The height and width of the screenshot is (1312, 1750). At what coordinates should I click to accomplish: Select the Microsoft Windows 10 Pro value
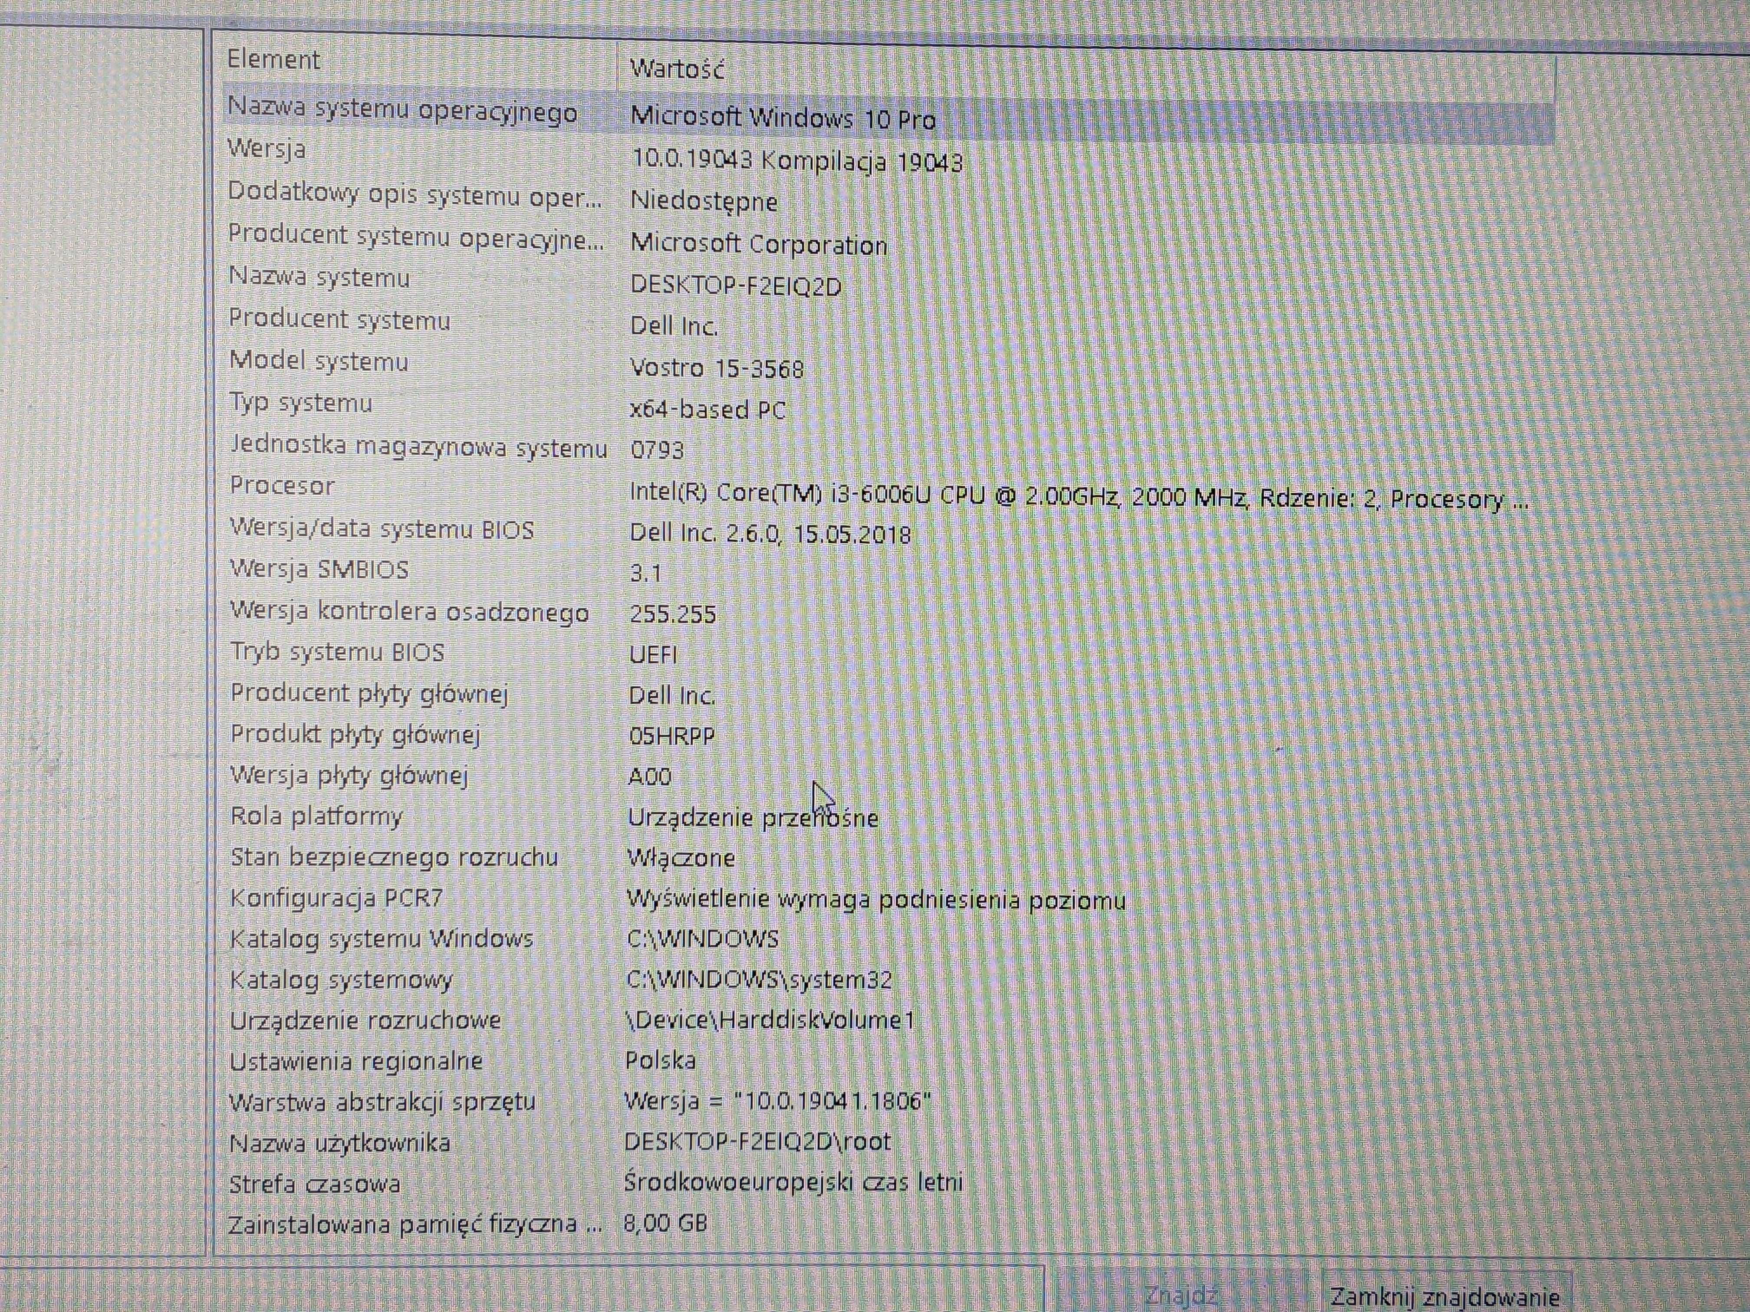783,118
